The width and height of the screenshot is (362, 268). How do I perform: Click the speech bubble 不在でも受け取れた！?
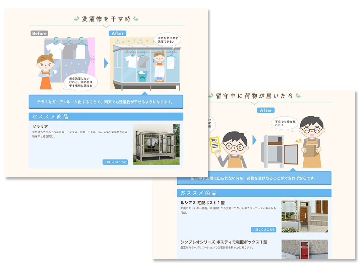[285, 124]
